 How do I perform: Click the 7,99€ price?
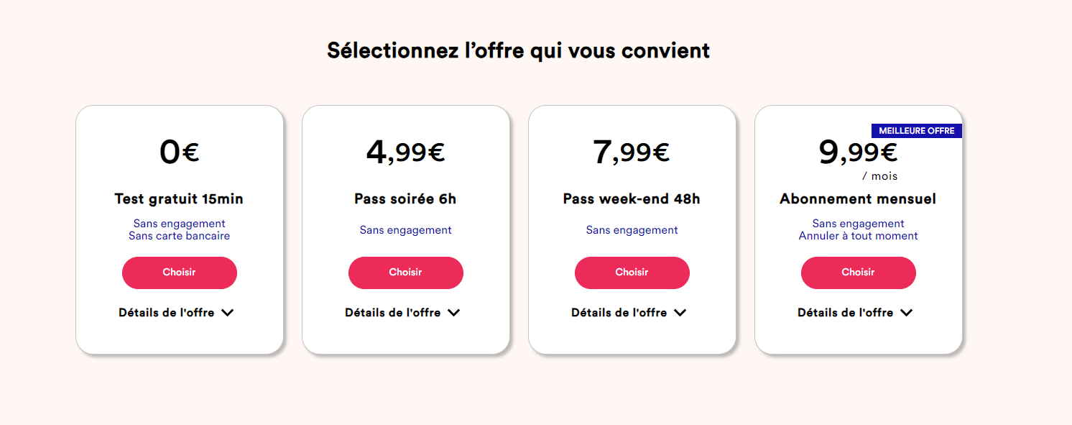pyautogui.click(x=632, y=152)
